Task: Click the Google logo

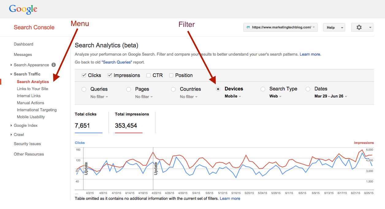Action: pos(23,9)
